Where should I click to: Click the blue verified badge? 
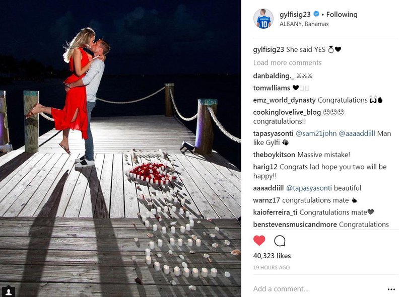pos(316,14)
